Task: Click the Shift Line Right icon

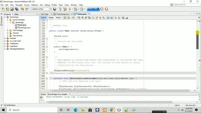Action: tap(111, 18)
